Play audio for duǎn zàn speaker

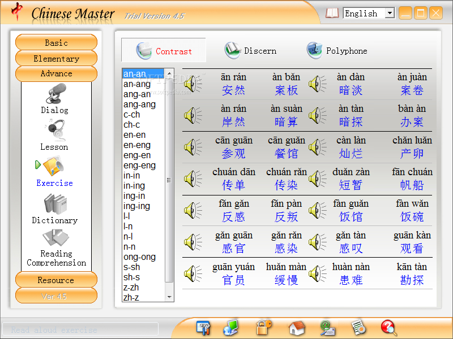tap(318, 179)
